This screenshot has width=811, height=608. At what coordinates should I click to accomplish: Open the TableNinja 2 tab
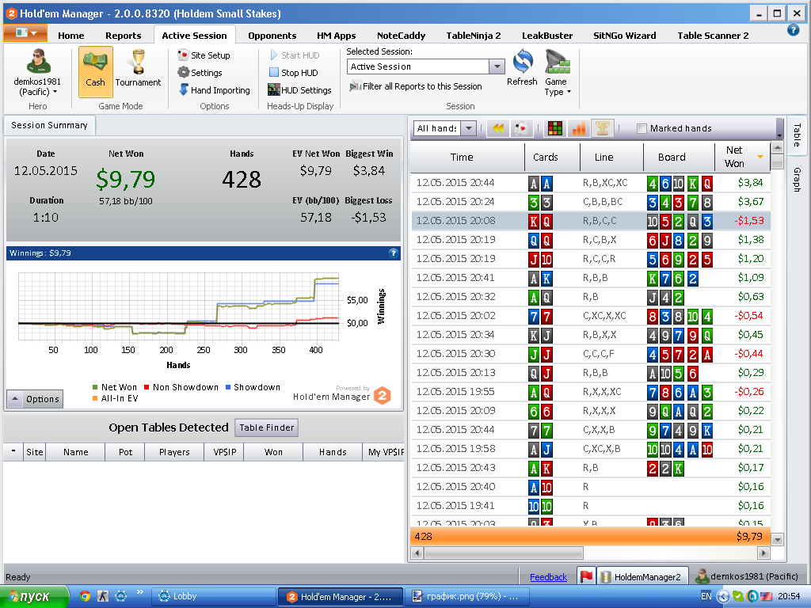(x=474, y=36)
